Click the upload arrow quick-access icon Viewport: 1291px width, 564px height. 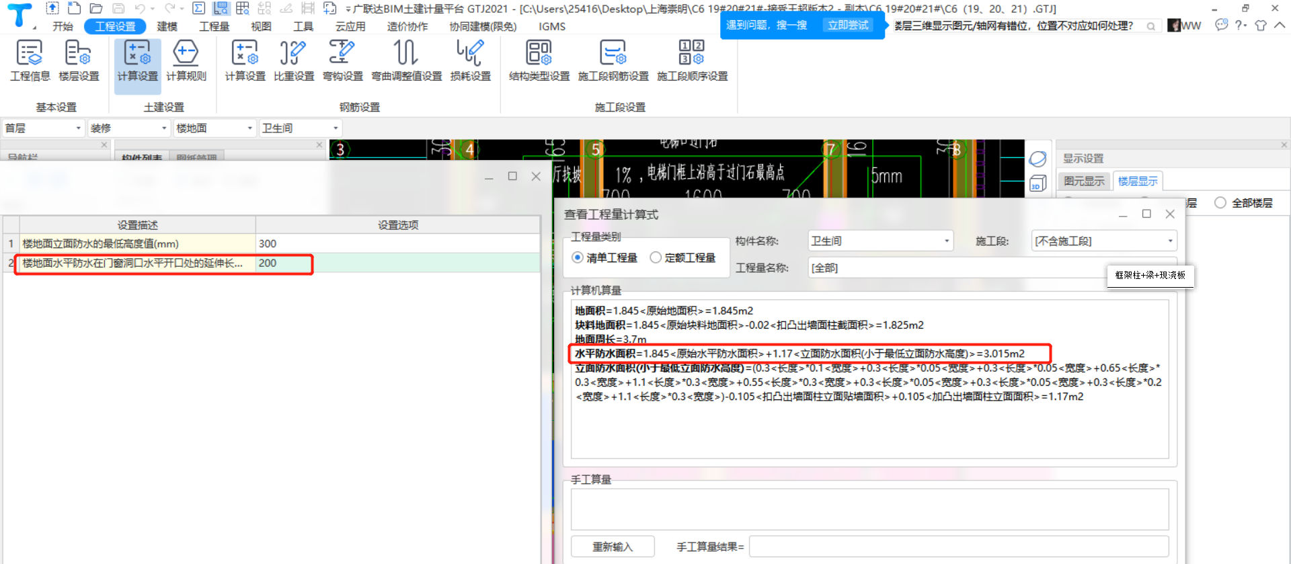tap(52, 8)
